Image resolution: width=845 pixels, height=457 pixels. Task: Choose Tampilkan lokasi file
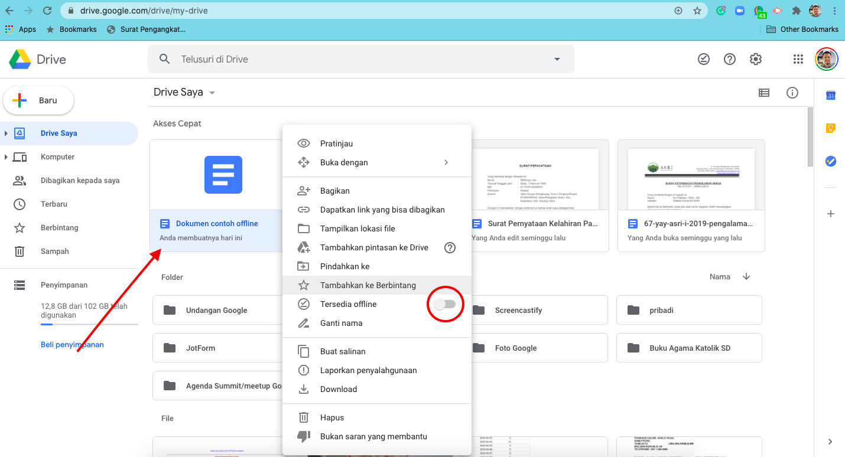coord(377,228)
